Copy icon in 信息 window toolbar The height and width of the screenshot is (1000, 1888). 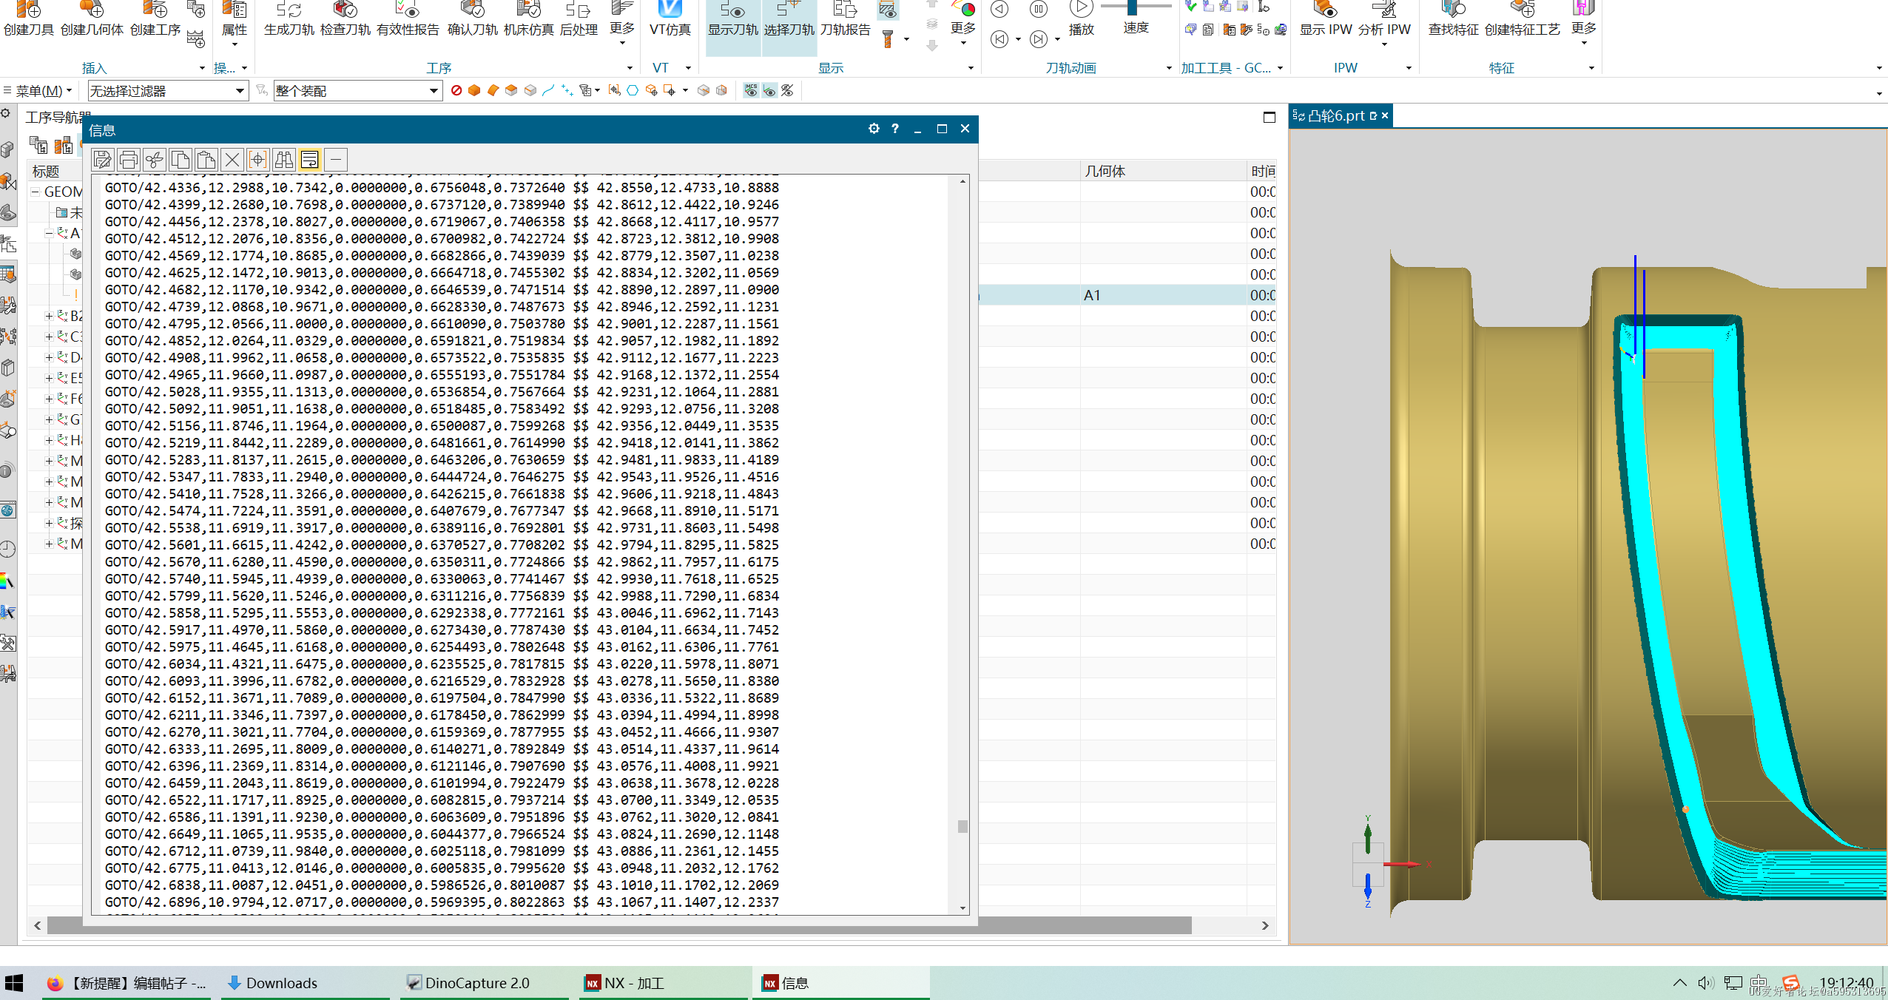[181, 160]
